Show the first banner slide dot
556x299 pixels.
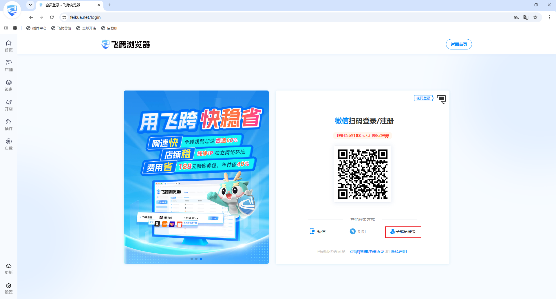[192, 259]
